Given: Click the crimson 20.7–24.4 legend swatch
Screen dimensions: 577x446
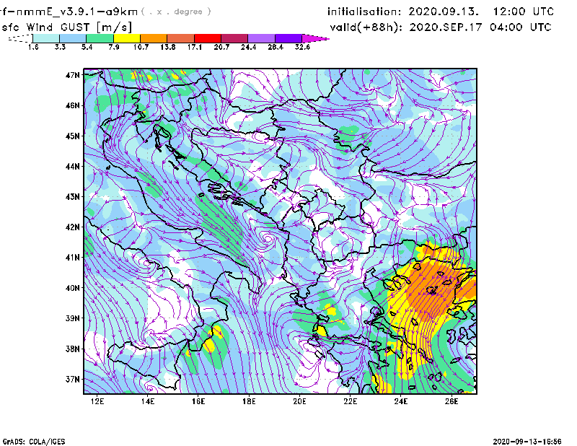Looking at the screenshot, I should point(234,38).
